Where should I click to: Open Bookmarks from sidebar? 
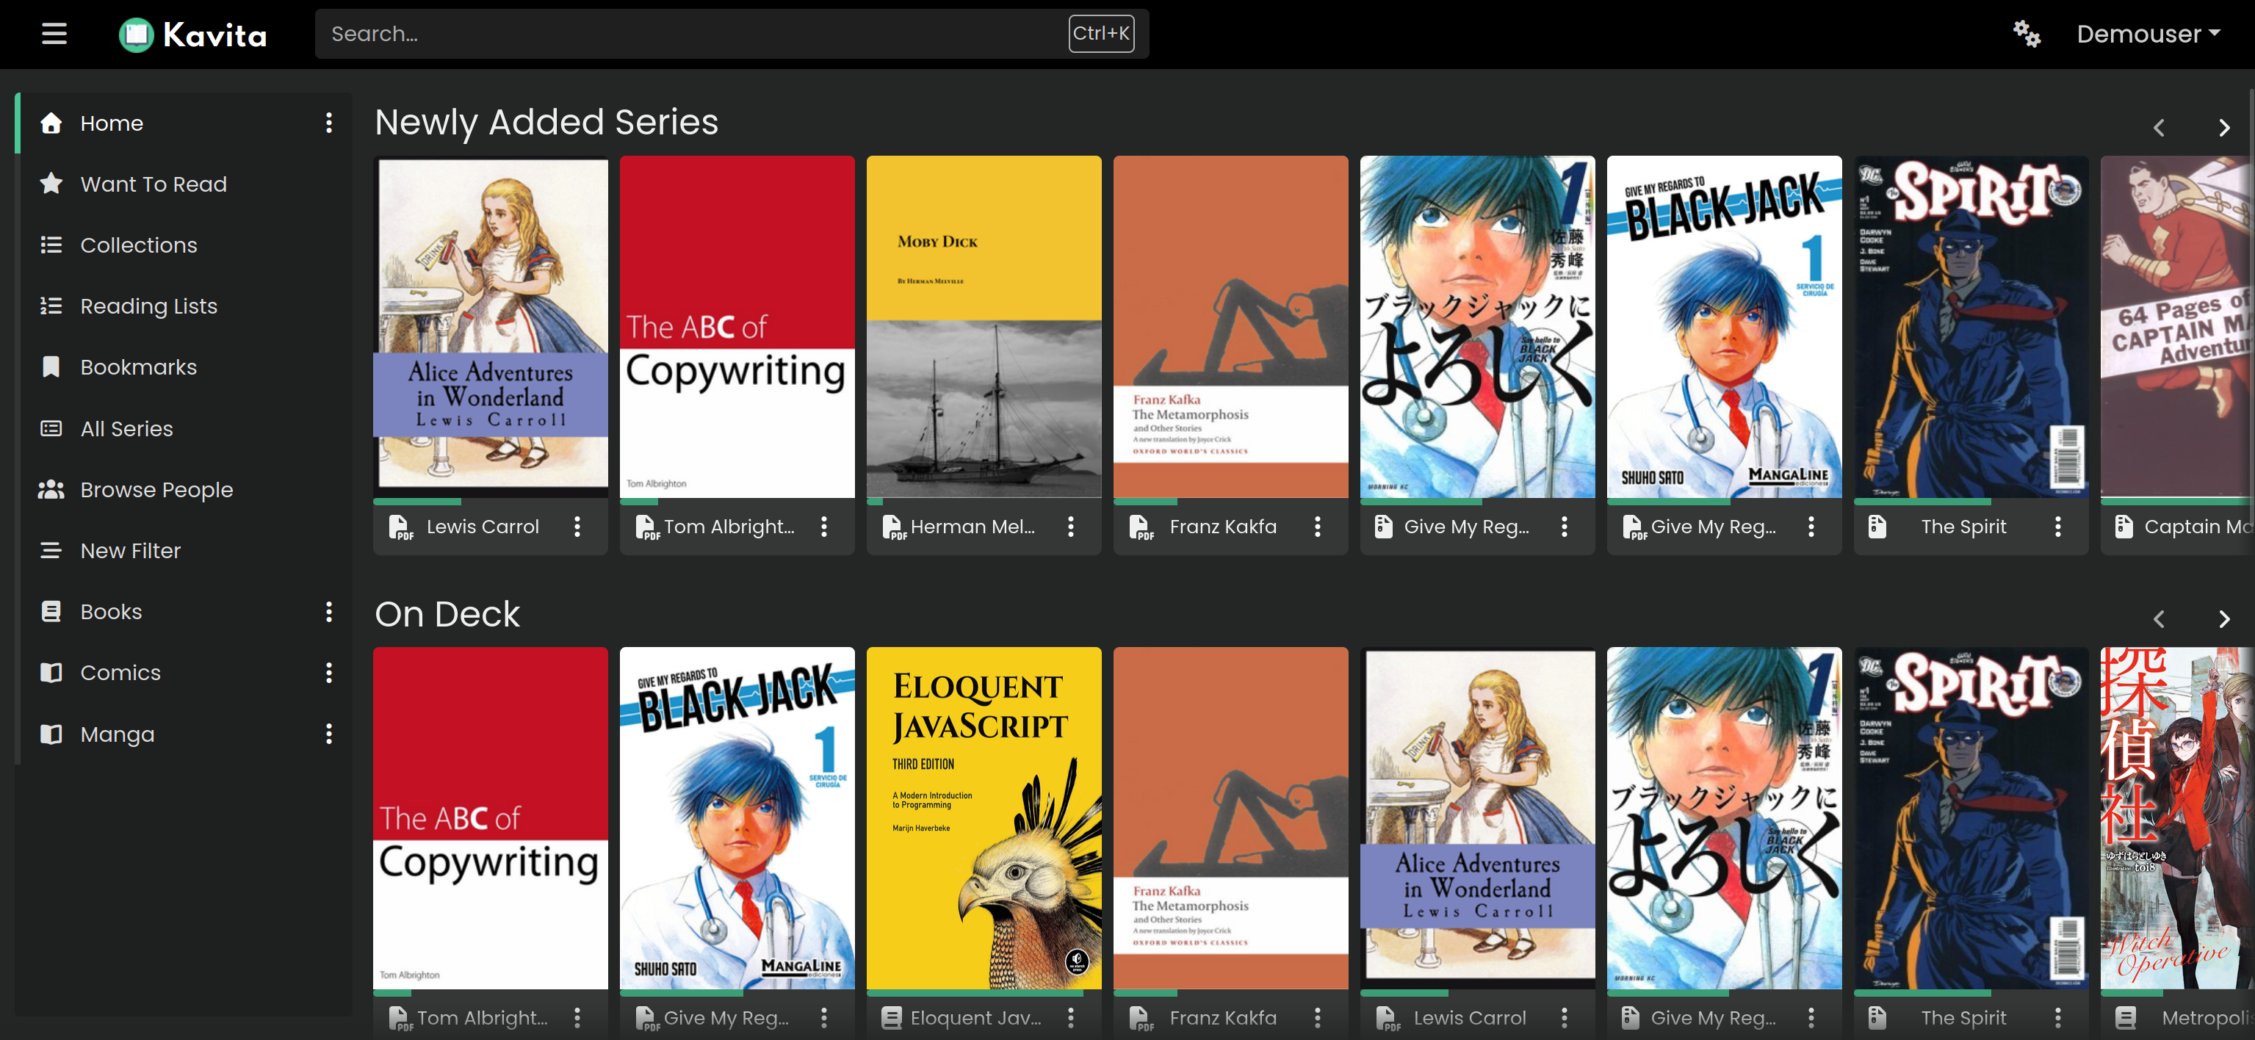[138, 366]
